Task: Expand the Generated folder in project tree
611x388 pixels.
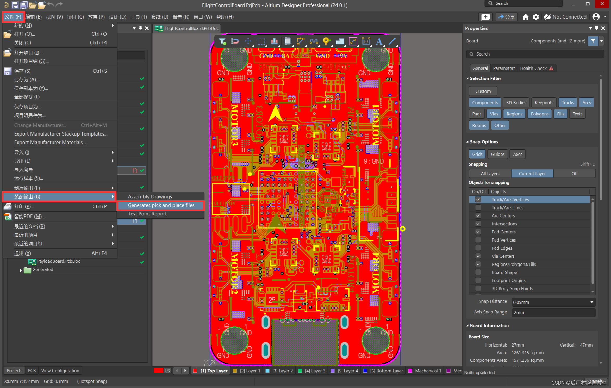Action: pos(21,270)
